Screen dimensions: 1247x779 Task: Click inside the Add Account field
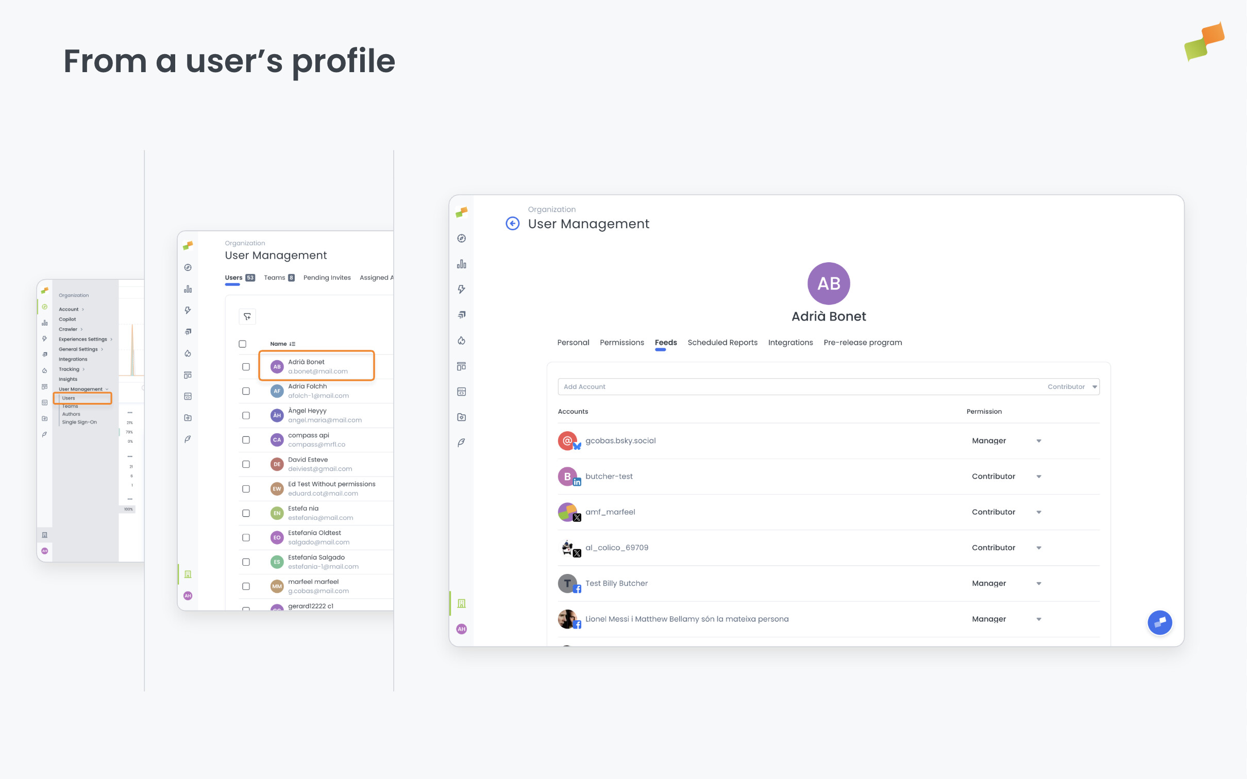tap(670, 386)
